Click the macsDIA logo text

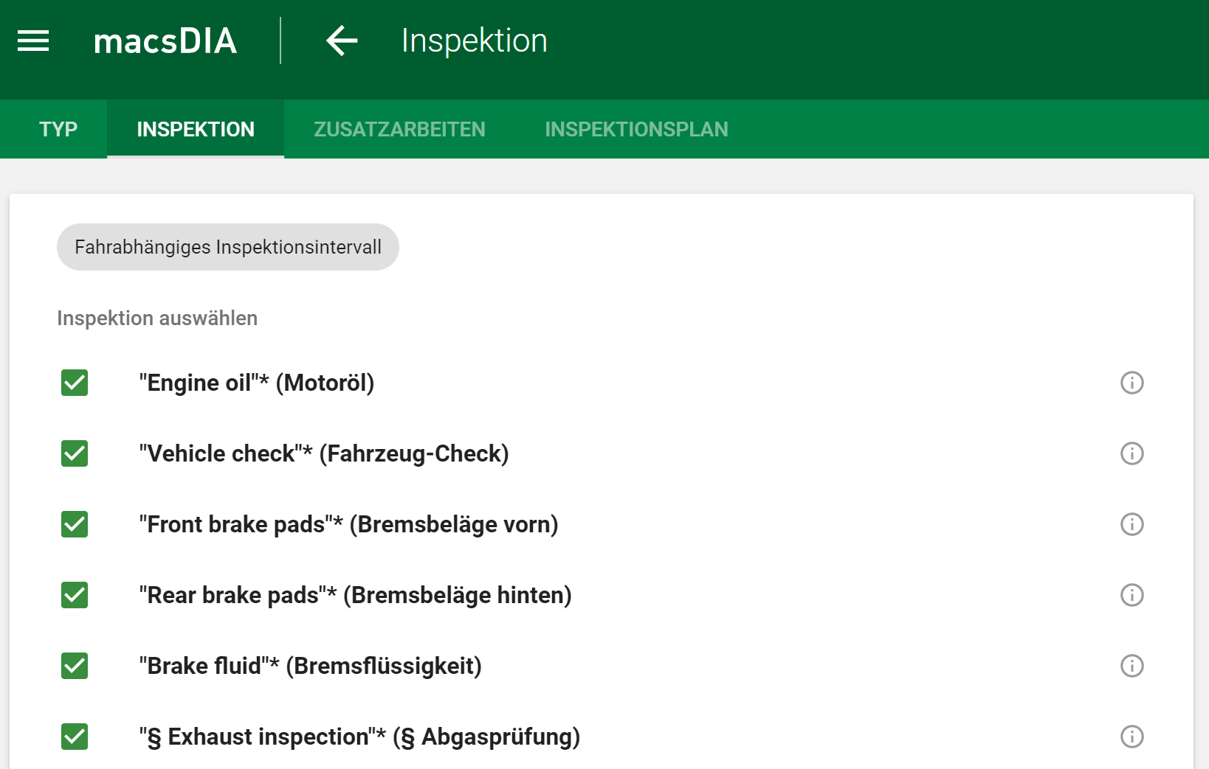pyautogui.click(x=165, y=41)
